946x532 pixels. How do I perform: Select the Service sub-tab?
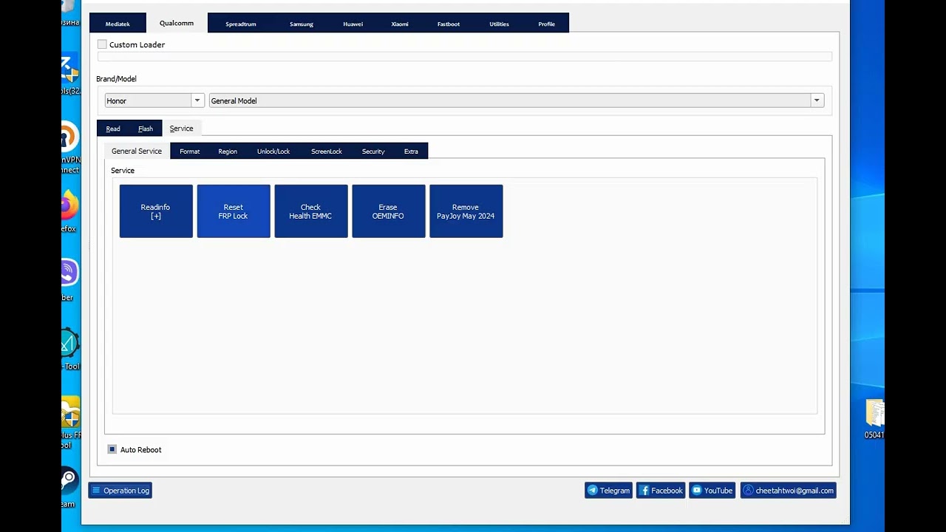click(x=181, y=129)
